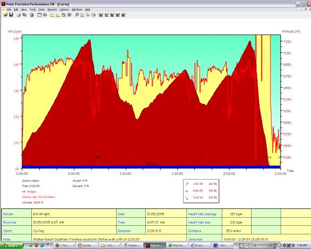Click the Polar app icon in the title bar
Image resolution: width=311 pixels, height=249 pixels.
click(x=3, y=4)
